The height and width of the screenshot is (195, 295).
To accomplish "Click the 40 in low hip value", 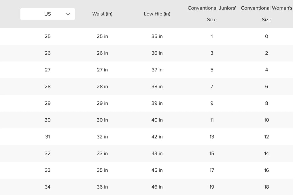I will 157,120.
